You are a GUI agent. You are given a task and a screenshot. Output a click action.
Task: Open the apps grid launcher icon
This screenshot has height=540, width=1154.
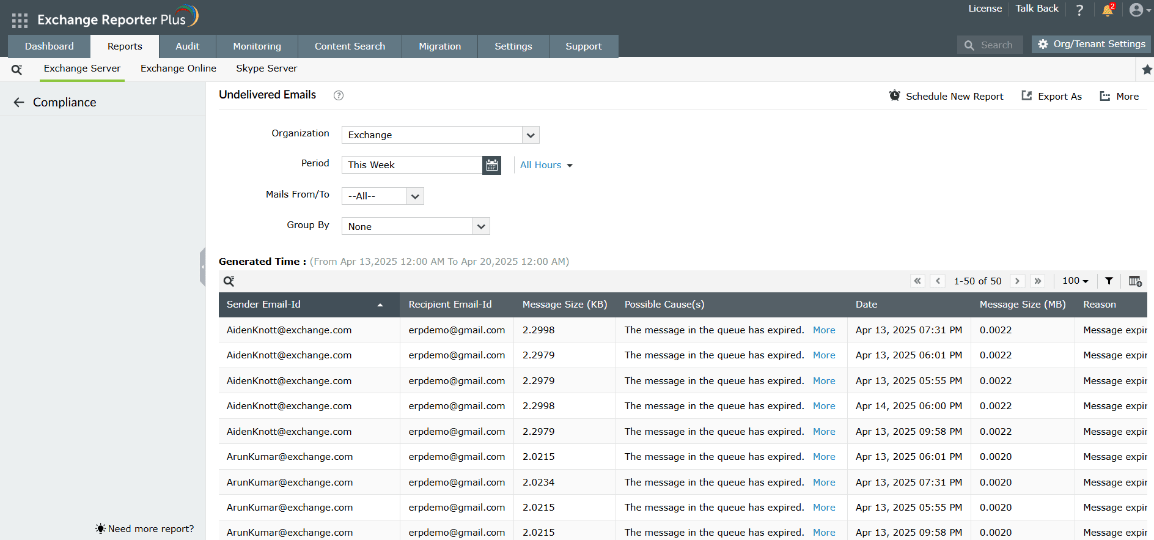point(20,20)
